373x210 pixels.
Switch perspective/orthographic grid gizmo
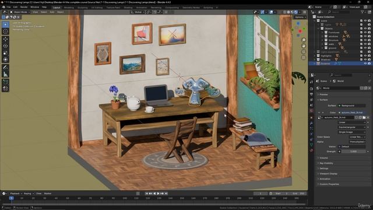304,57
